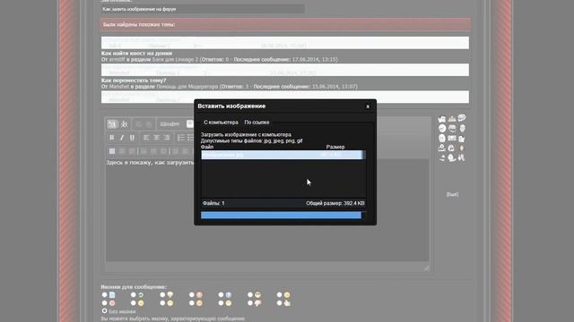The width and height of the screenshot is (574, 322).
Task: Center-align text in the post editor
Action: click(156, 137)
